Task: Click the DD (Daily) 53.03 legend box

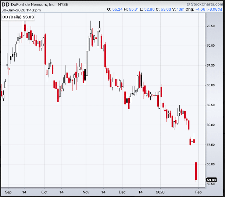Action: 18,17
